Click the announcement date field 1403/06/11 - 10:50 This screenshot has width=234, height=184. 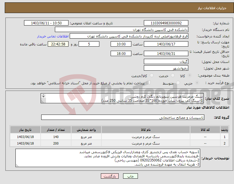tap(46, 23)
